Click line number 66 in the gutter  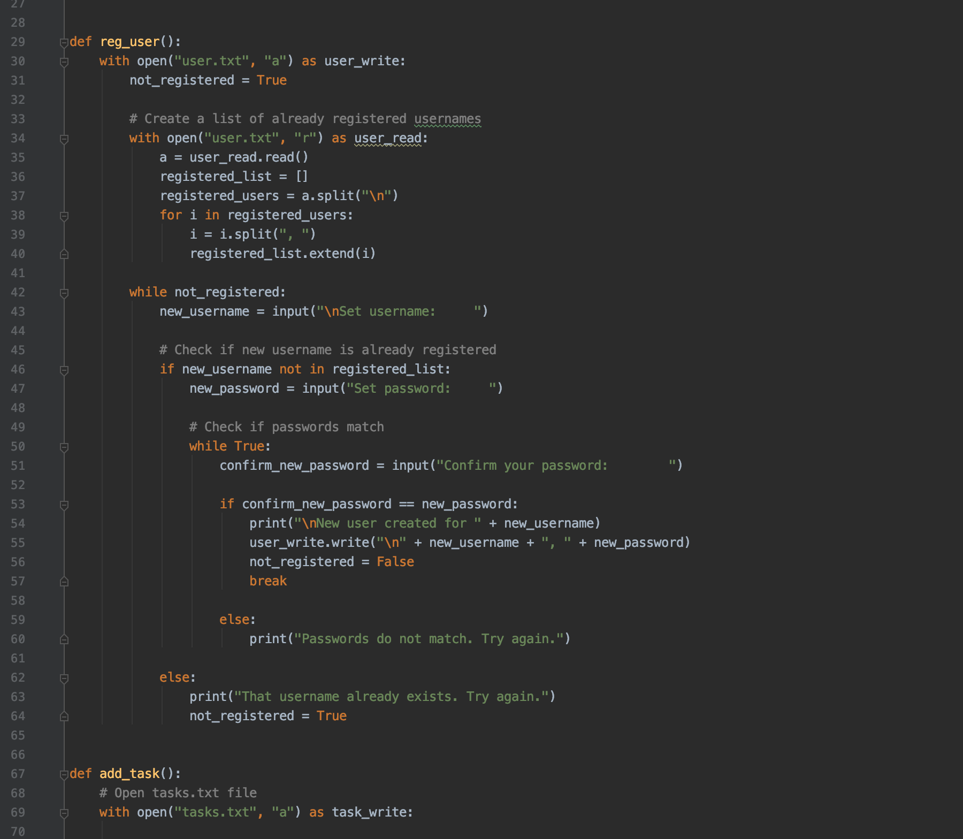[x=18, y=754]
